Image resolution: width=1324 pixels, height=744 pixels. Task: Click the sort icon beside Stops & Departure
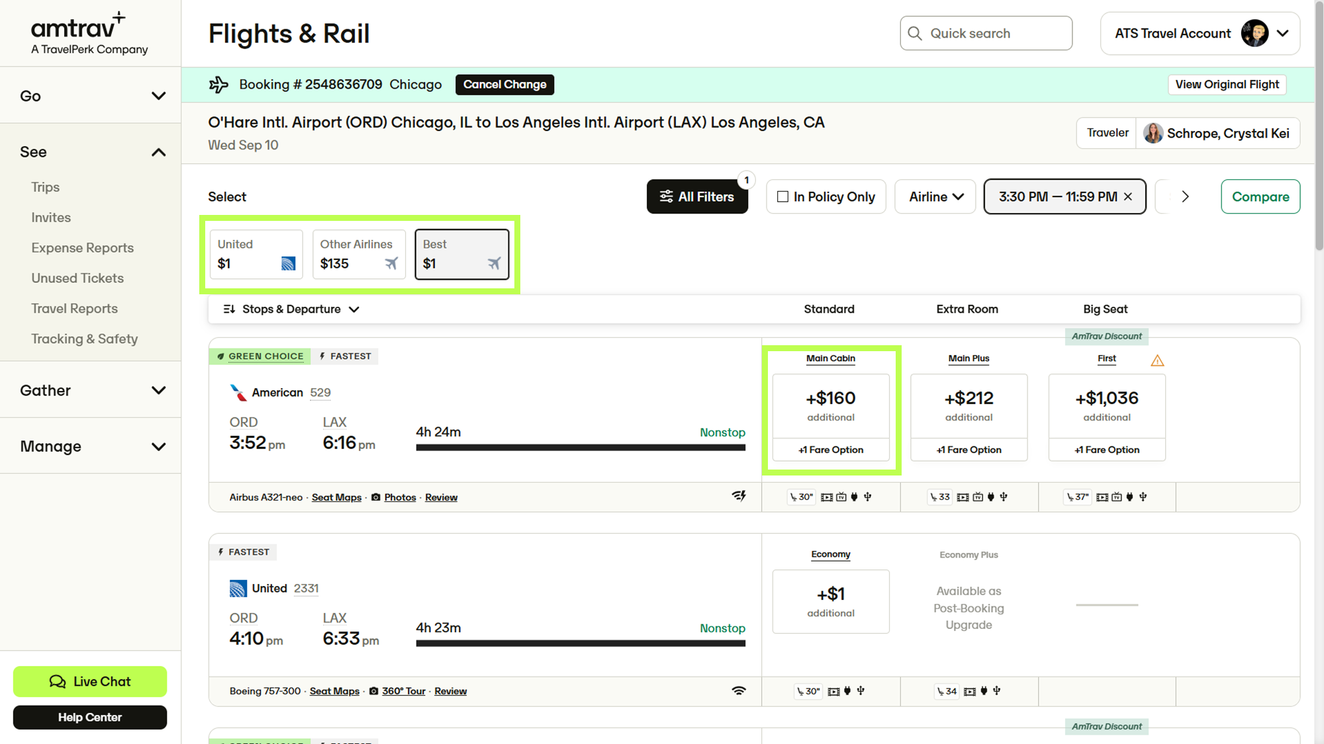(229, 309)
